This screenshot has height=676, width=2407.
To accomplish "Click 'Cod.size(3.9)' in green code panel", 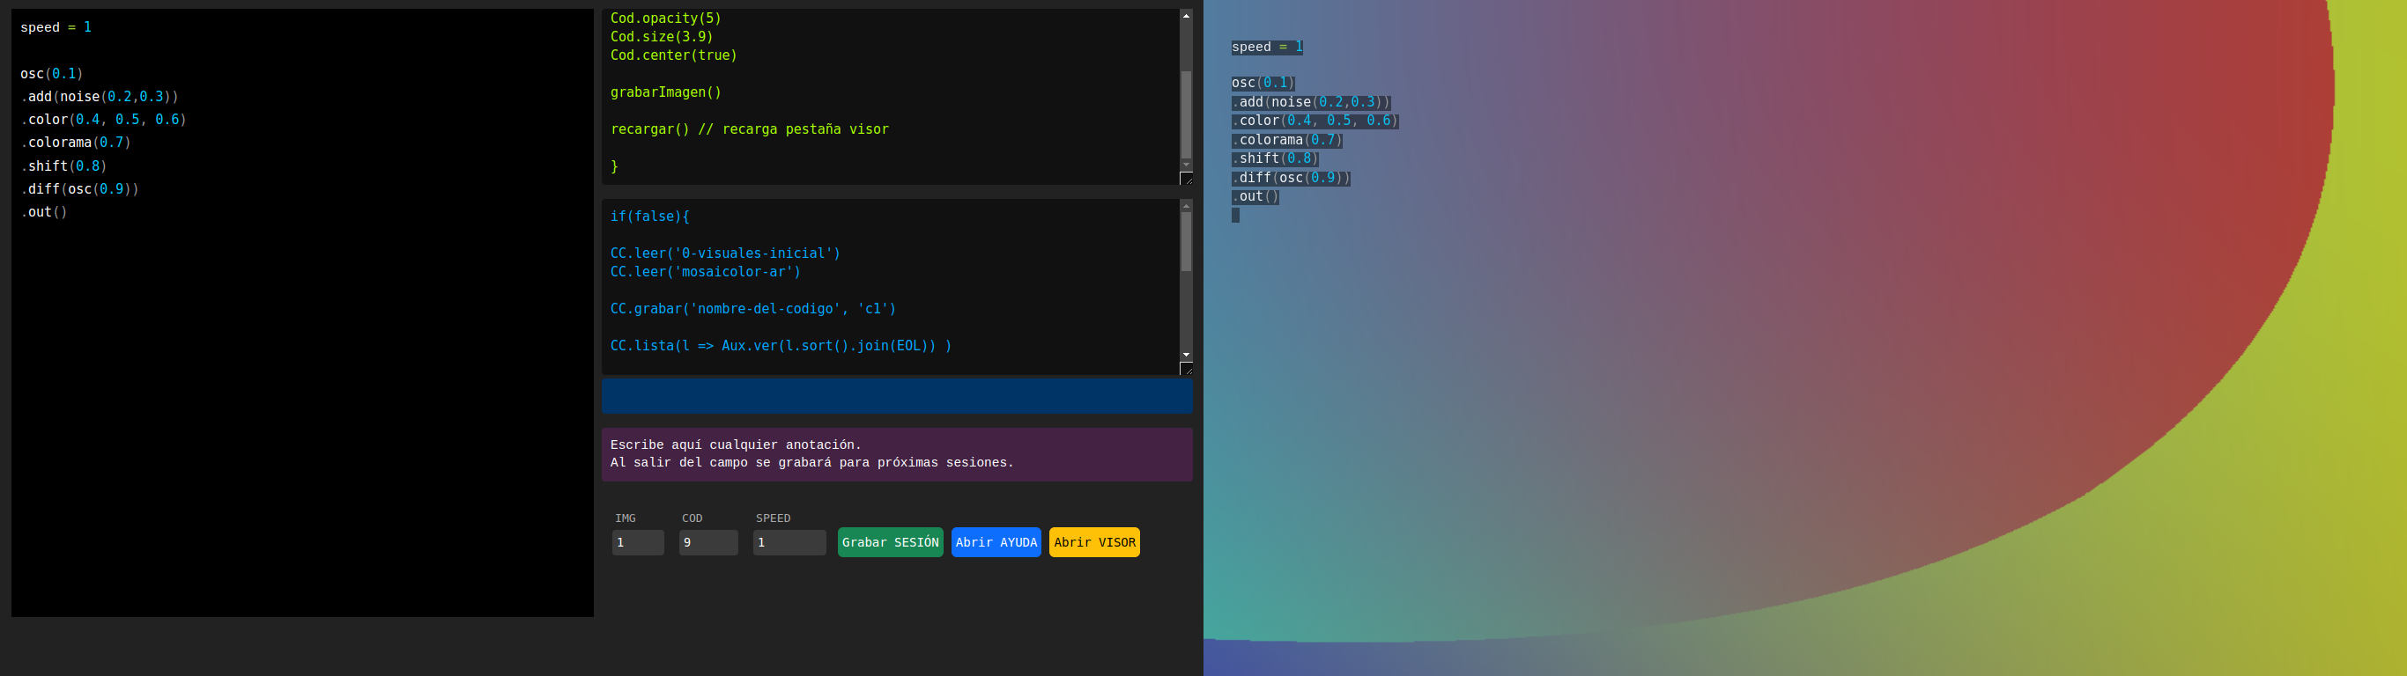I will click(662, 36).
